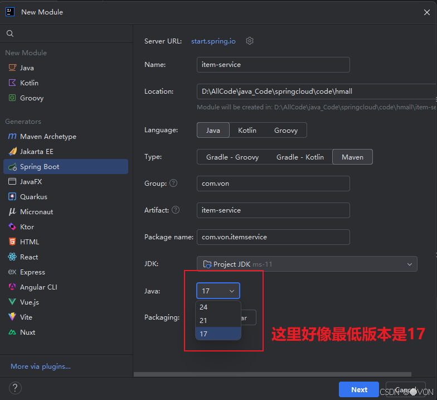This screenshot has height=400, width=437.
Task: Choose JavaFX generator icon
Action: [x=12, y=182]
